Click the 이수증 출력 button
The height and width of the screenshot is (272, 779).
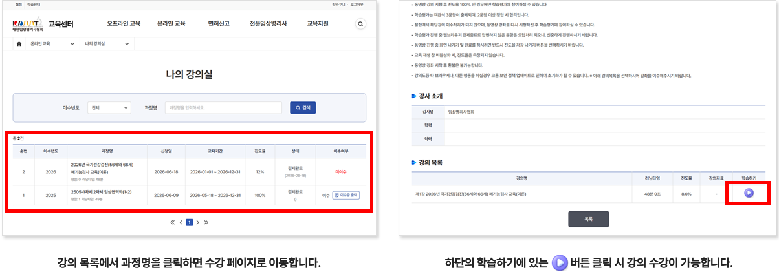346,194
